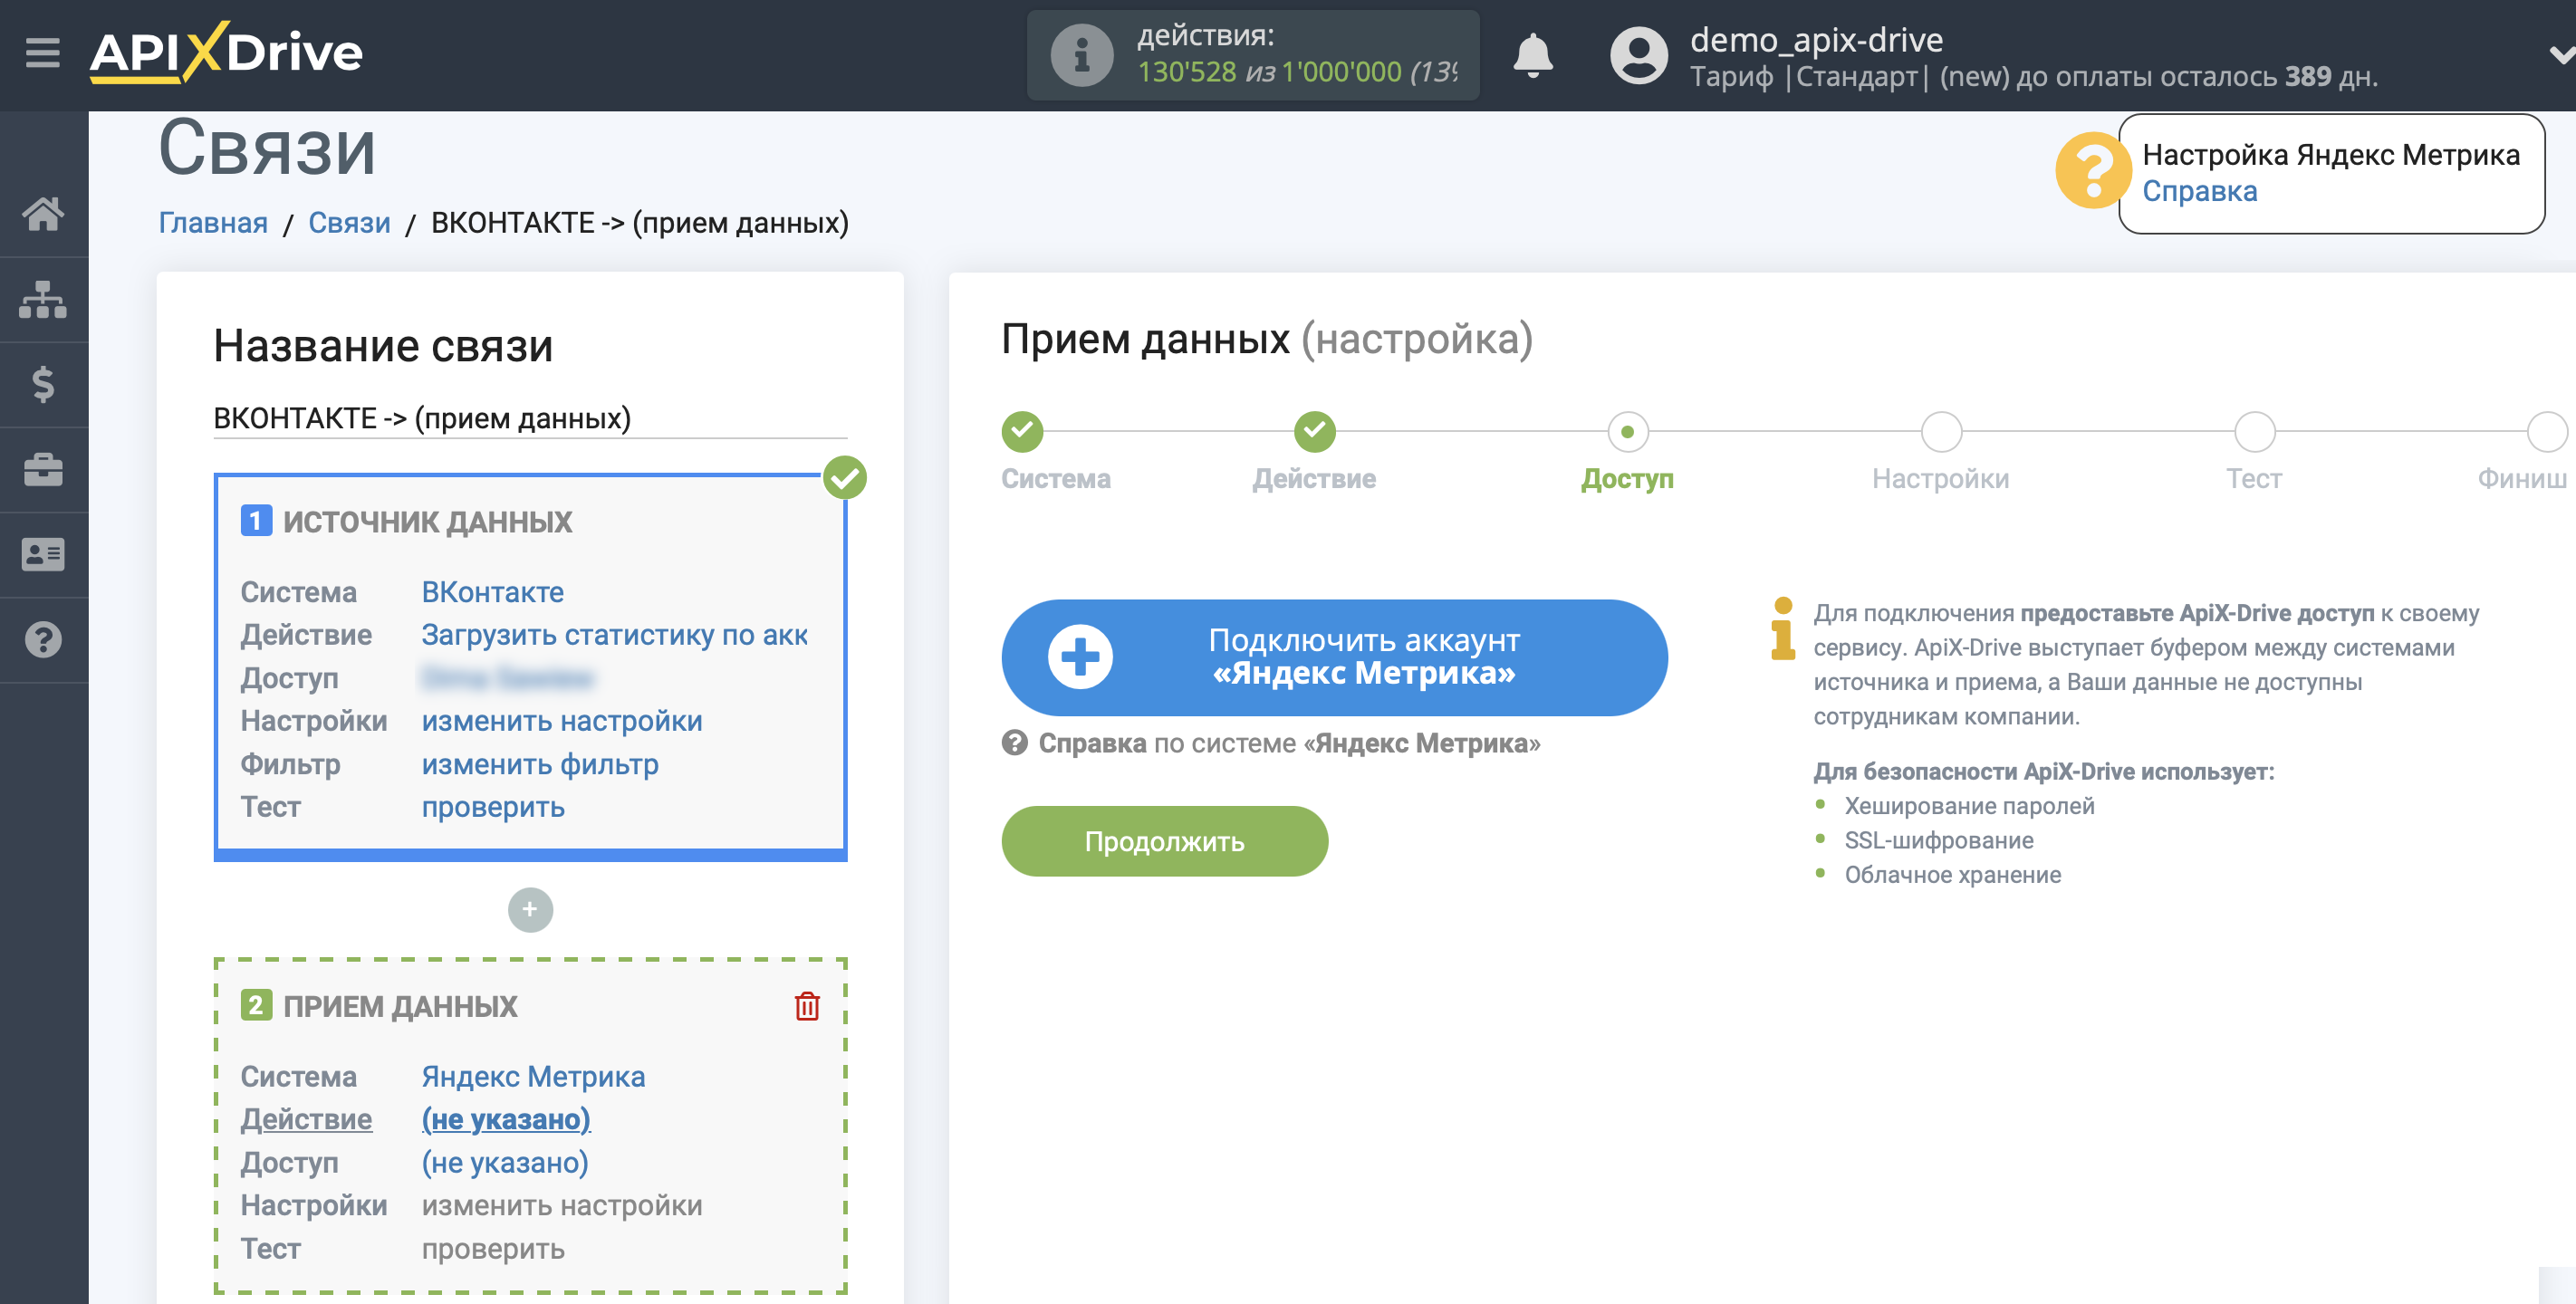The width and height of the screenshot is (2576, 1304).
Task: Open Яндекс Метрика system link
Action: 533,1076
